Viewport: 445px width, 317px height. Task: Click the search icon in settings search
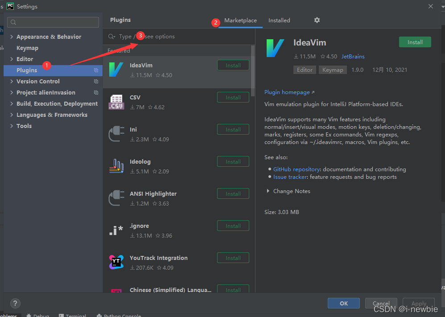click(13, 22)
